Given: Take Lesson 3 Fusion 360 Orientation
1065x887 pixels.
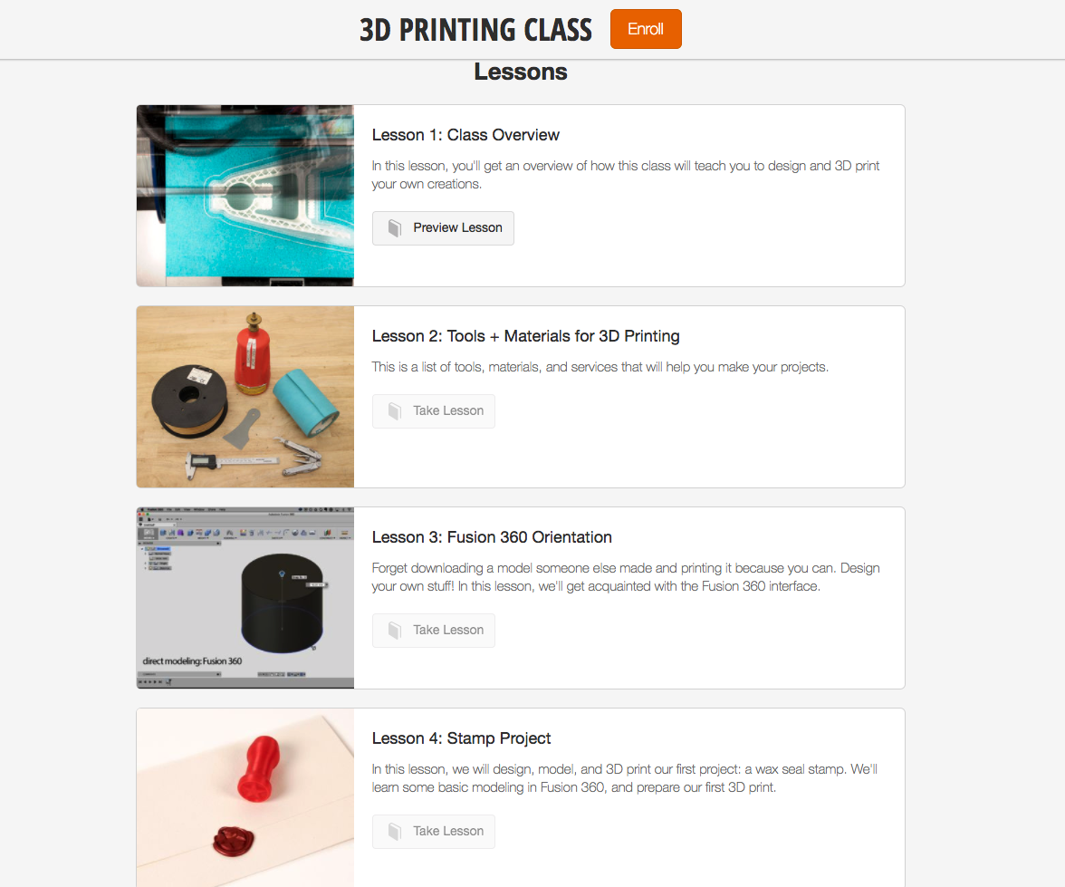Looking at the screenshot, I should tap(433, 630).
